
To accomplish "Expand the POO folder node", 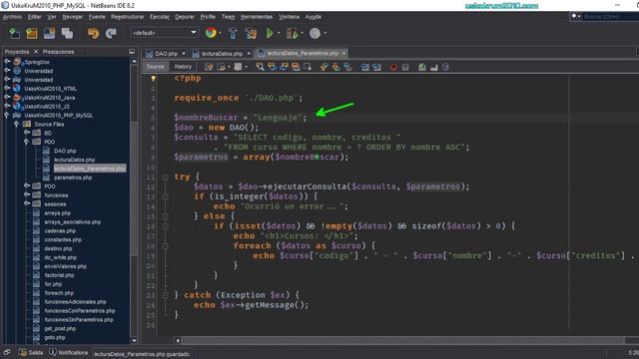I will tap(27, 186).
